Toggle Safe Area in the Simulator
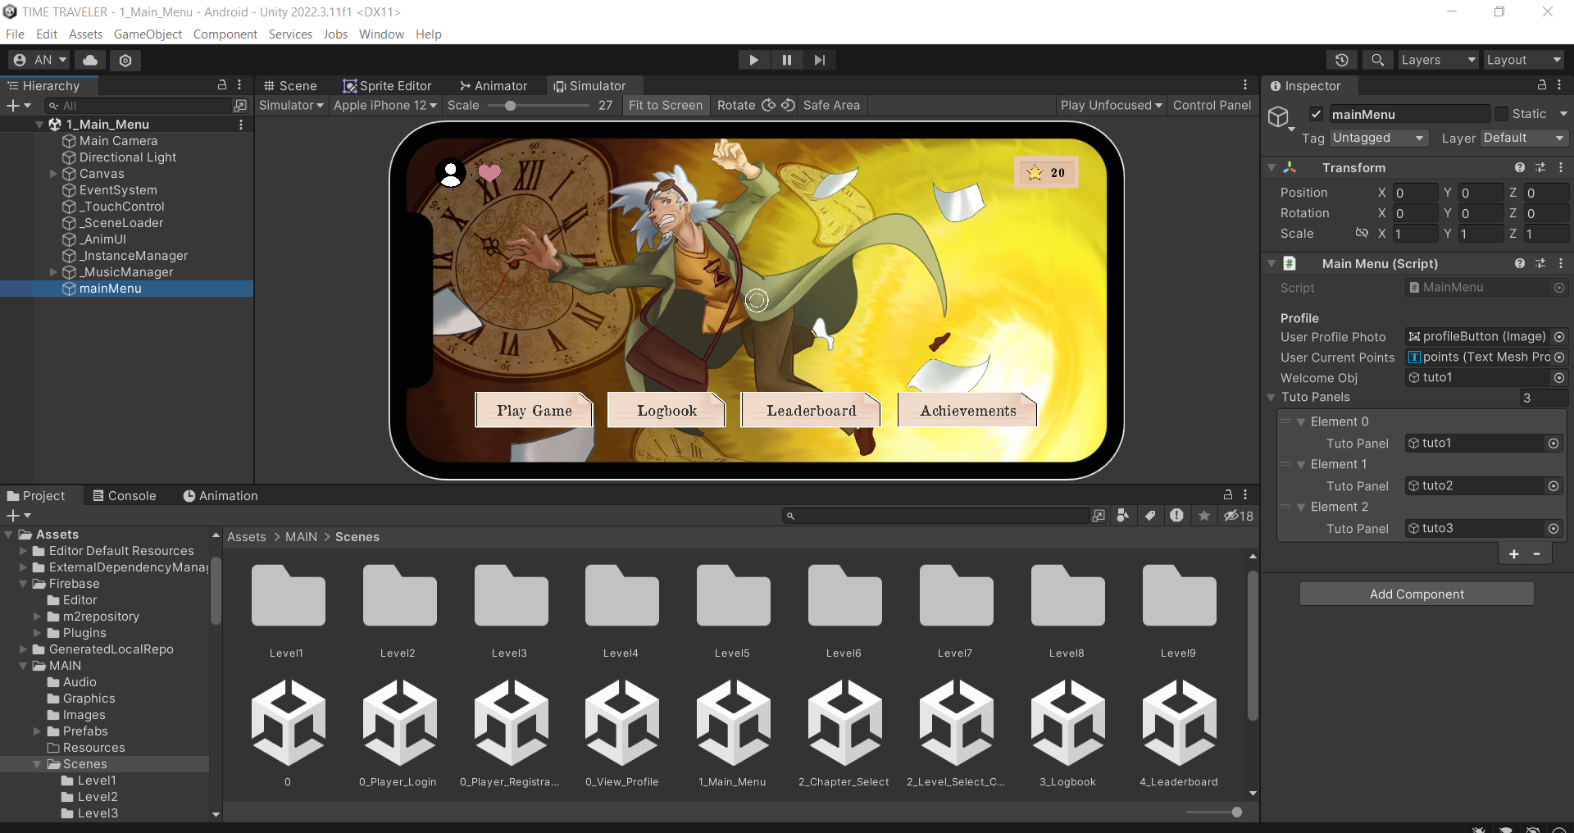 click(x=831, y=105)
